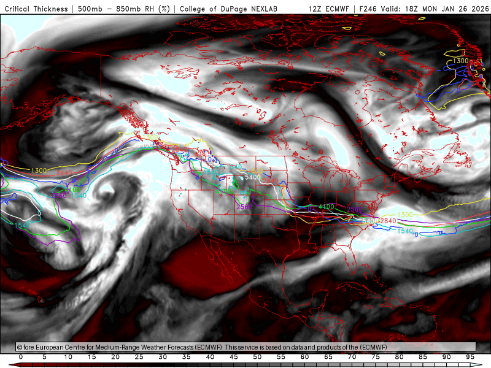
Task: Click the 55 value on the RH scale
Action: point(281,357)
